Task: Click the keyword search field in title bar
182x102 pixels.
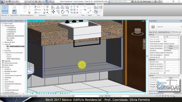Action: pos(120,1)
